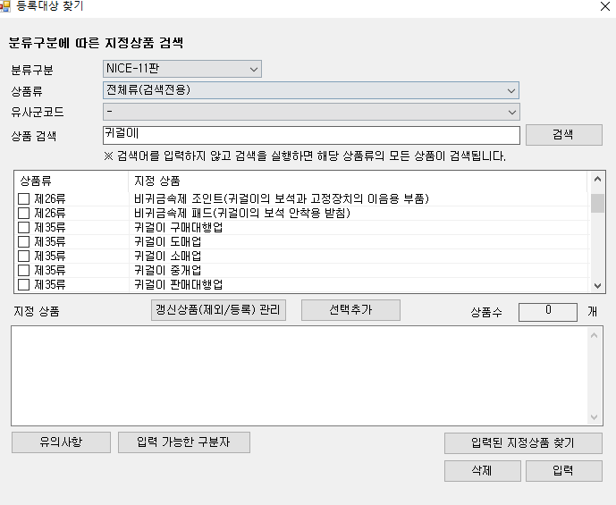Select the 귀걸이 중개업 row text

(168, 270)
